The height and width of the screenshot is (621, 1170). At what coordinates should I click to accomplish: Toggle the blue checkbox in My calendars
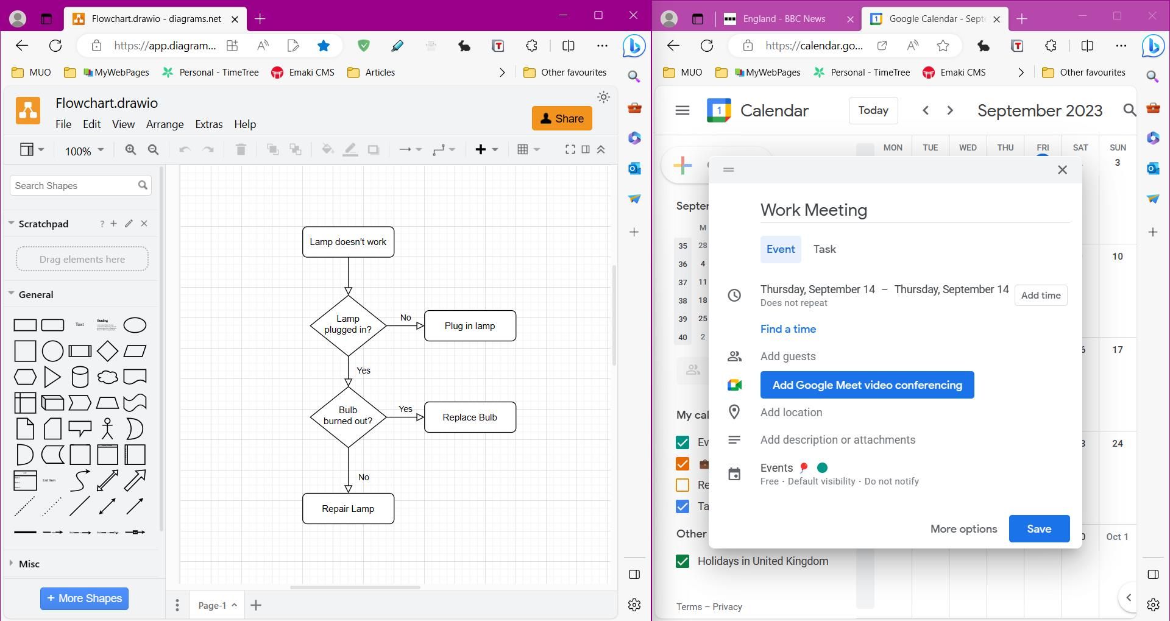coord(682,506)
